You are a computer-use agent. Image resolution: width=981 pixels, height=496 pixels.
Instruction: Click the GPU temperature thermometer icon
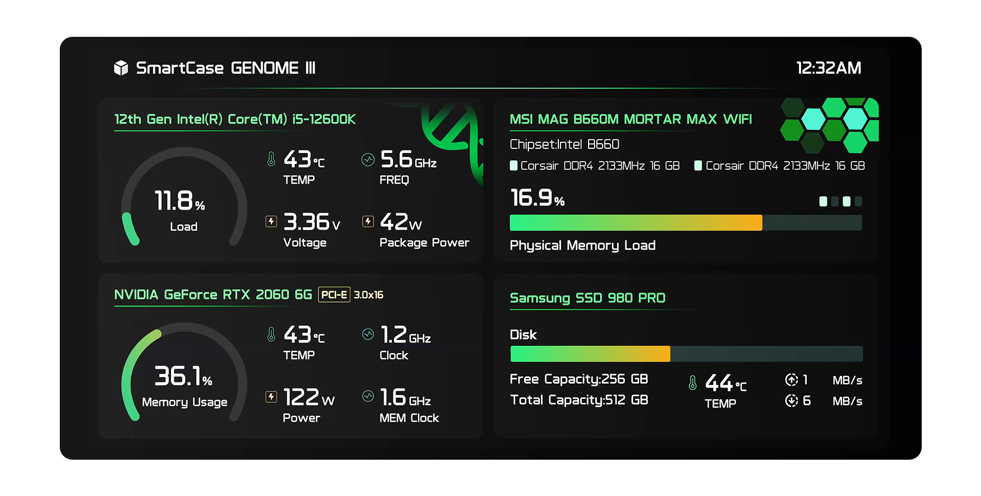click(271, 334)
